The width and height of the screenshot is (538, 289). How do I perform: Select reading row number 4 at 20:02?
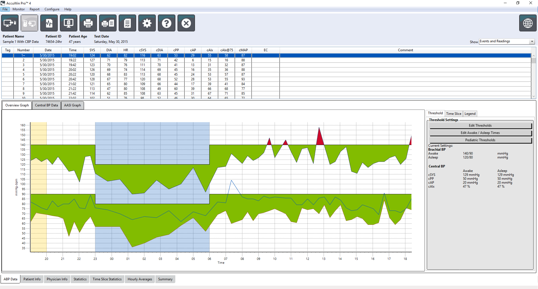pyautogui.click(x=266, y=70)
